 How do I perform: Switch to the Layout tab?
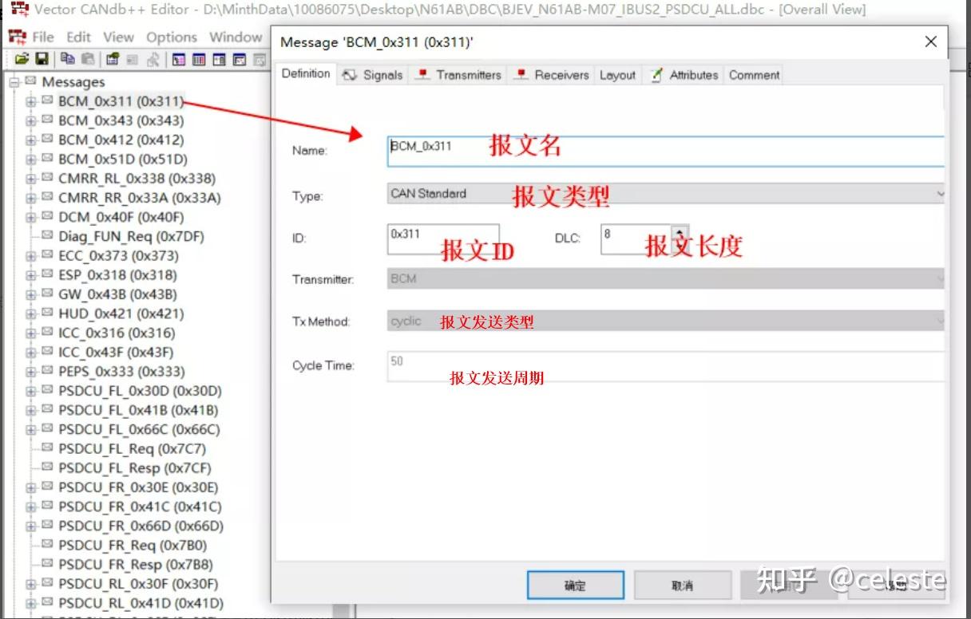point(617,74)
